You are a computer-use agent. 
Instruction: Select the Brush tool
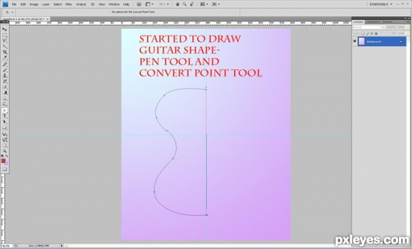click(5, 70)
